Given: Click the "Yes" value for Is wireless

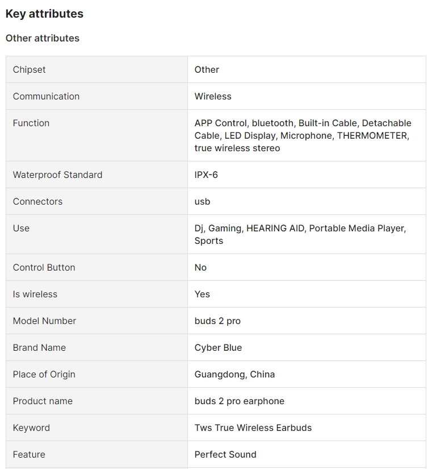Looking at the screenshot, I should 202,294.
